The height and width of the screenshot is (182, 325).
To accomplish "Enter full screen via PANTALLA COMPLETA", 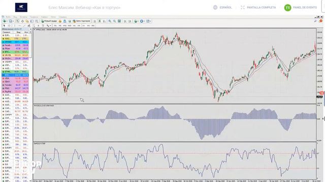I will pos(258,8).
